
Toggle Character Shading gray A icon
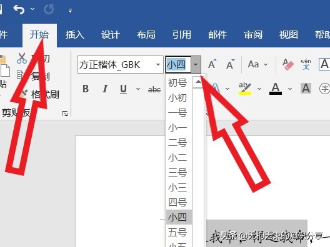306,89
